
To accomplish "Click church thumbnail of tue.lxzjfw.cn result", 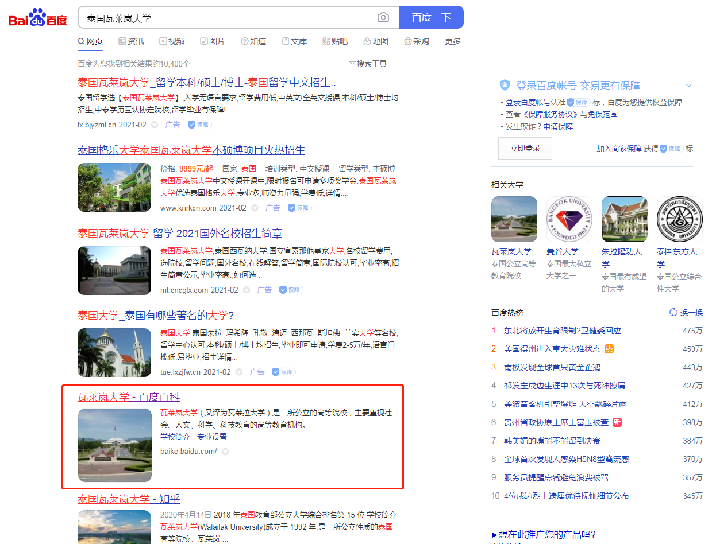I will point(114,352).
